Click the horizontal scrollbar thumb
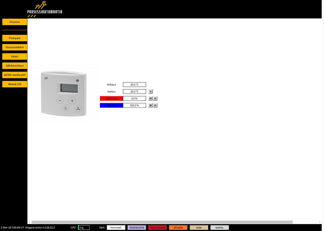Viewport: 324px width, 231px height. [x=162, y=222]
